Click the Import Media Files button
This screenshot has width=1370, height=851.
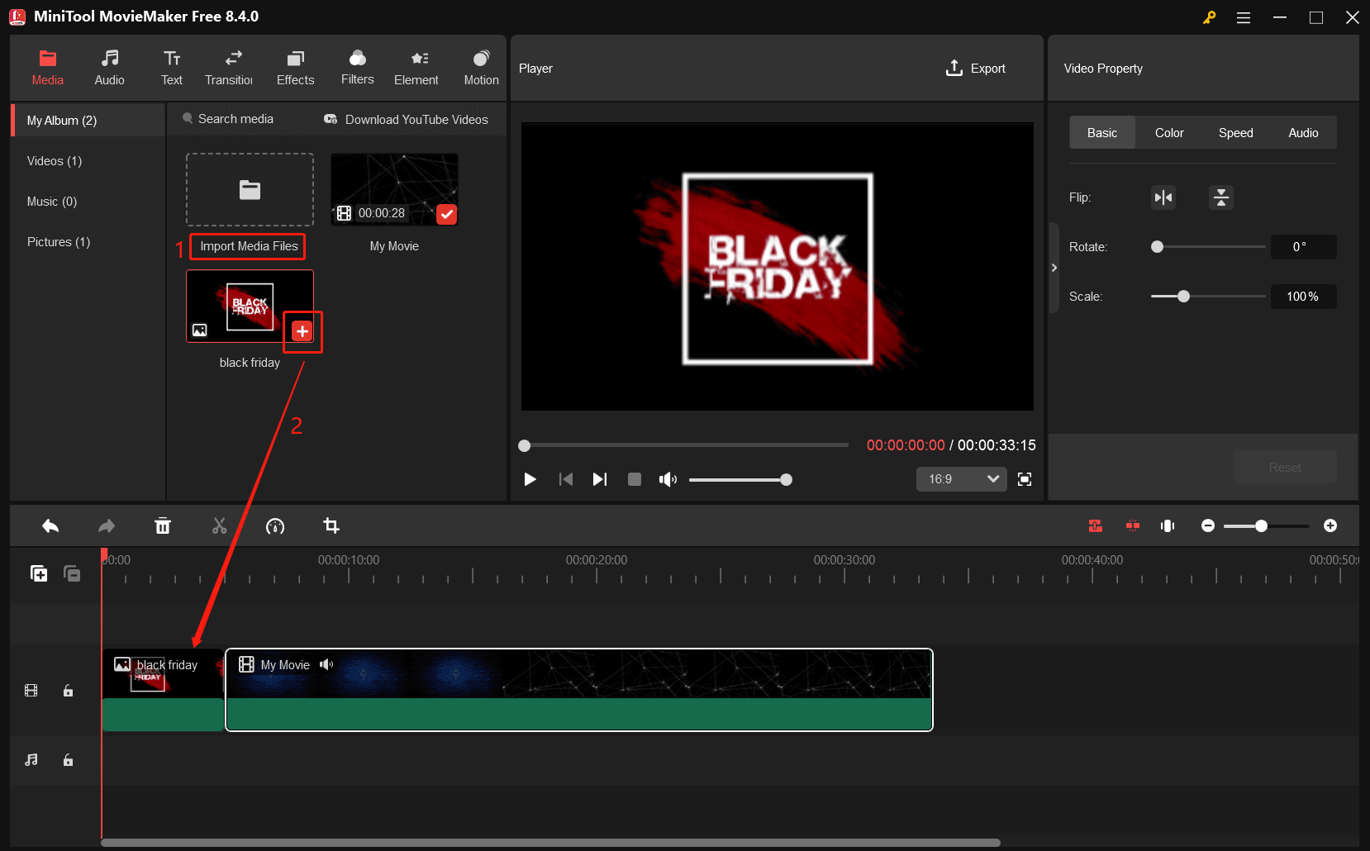point(246,246)
